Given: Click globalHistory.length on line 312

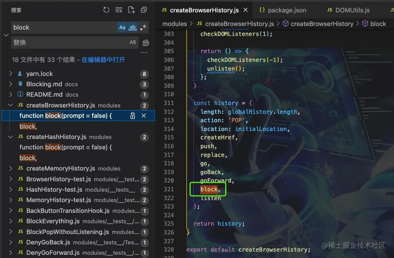Looking at the screenshot, I should (x=262, y=112).
